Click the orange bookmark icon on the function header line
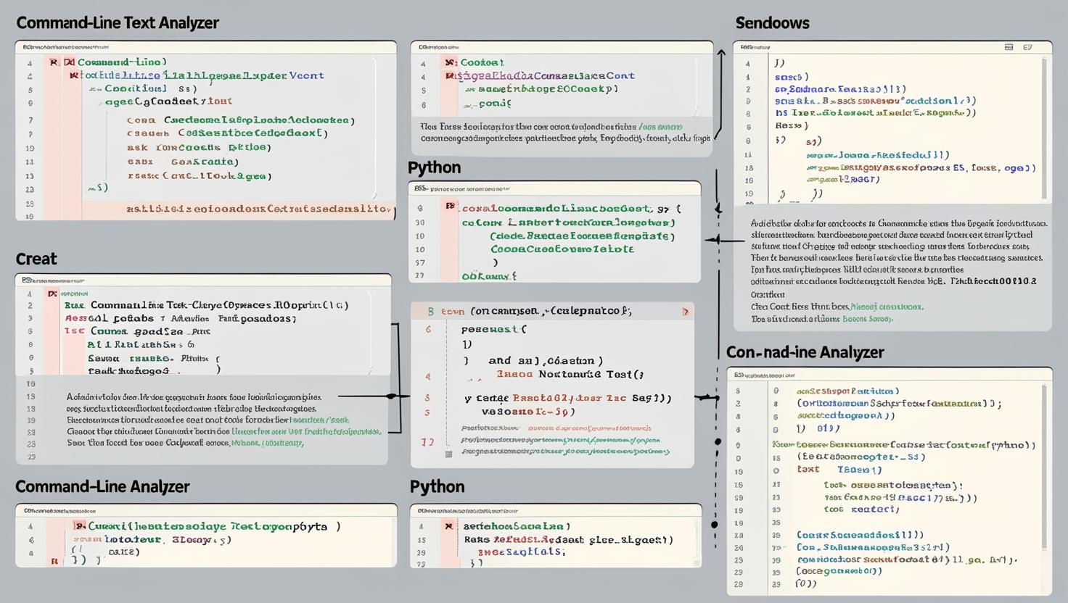This screenshot has width=1068, height=603. (x=685, y=311)
